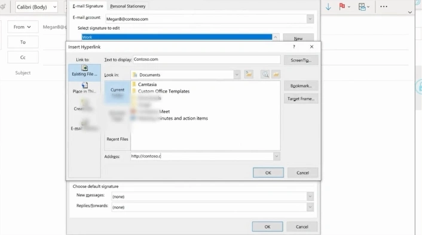Close the Insert Hyperlink dialog

coord(311,47)
